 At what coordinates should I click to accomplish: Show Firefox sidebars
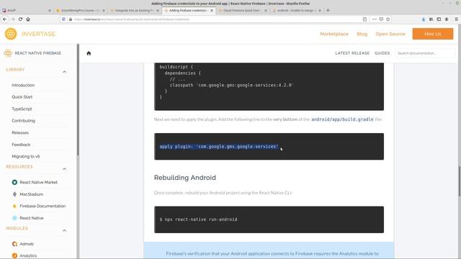point(439,19)
